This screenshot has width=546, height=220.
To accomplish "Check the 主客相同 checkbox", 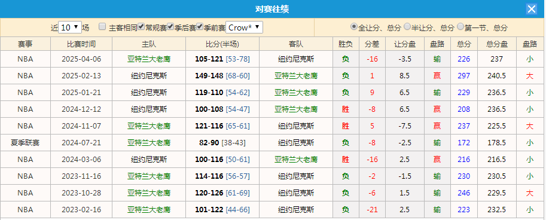I will 102,27.
